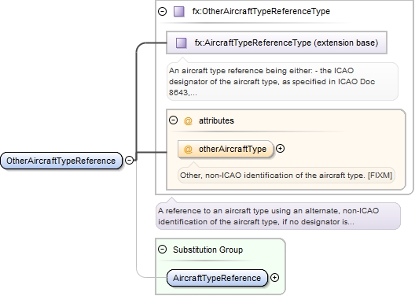The height and width of the screenshot is (296, 415).
Task: Select the AircraftTypeReference substitution element
Action: click(x=217, y=278)
